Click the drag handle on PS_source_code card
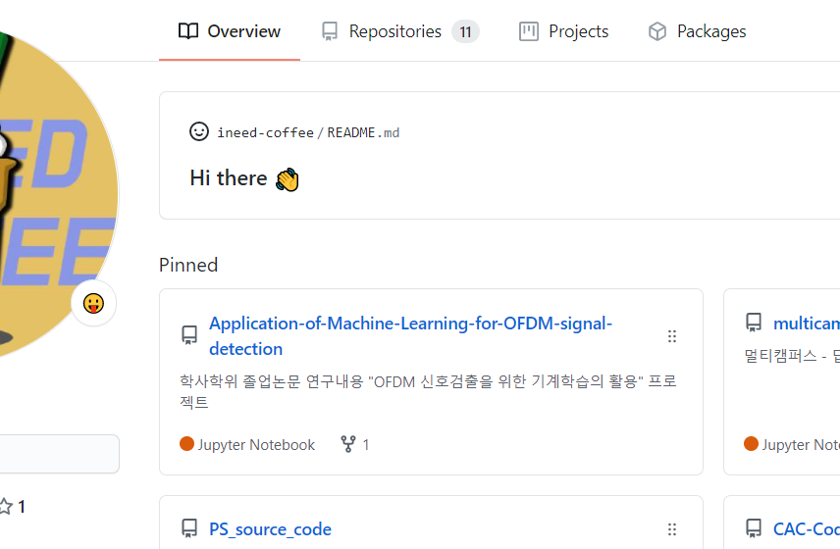 click(x=672, y=529)
